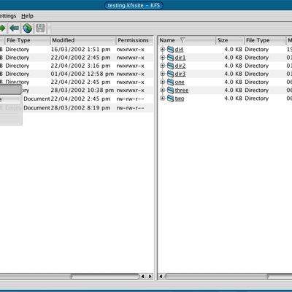Click rw-rw-r-- permissions on the 8:19 pm row
This screenshot has width=292, height=292.
tap(130, 108)
